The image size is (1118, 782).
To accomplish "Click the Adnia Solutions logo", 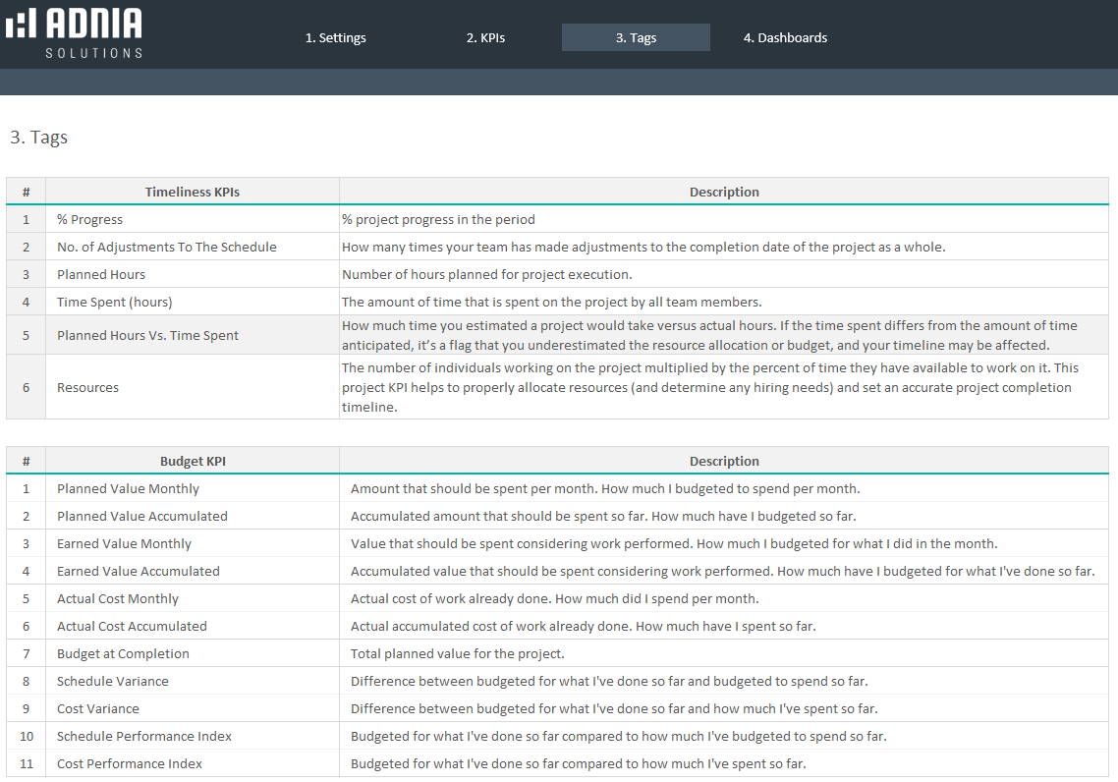I will coord(75,33).
